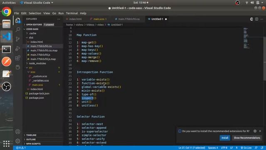Click the Ln 27, Col 11 cursor position
Viewport: 266px width, 150px height.
[192, 148]
